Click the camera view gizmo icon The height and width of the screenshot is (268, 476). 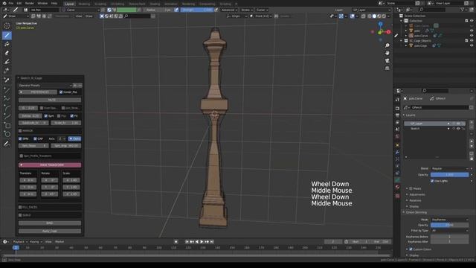pyautogui.click(x=387, y=60)
